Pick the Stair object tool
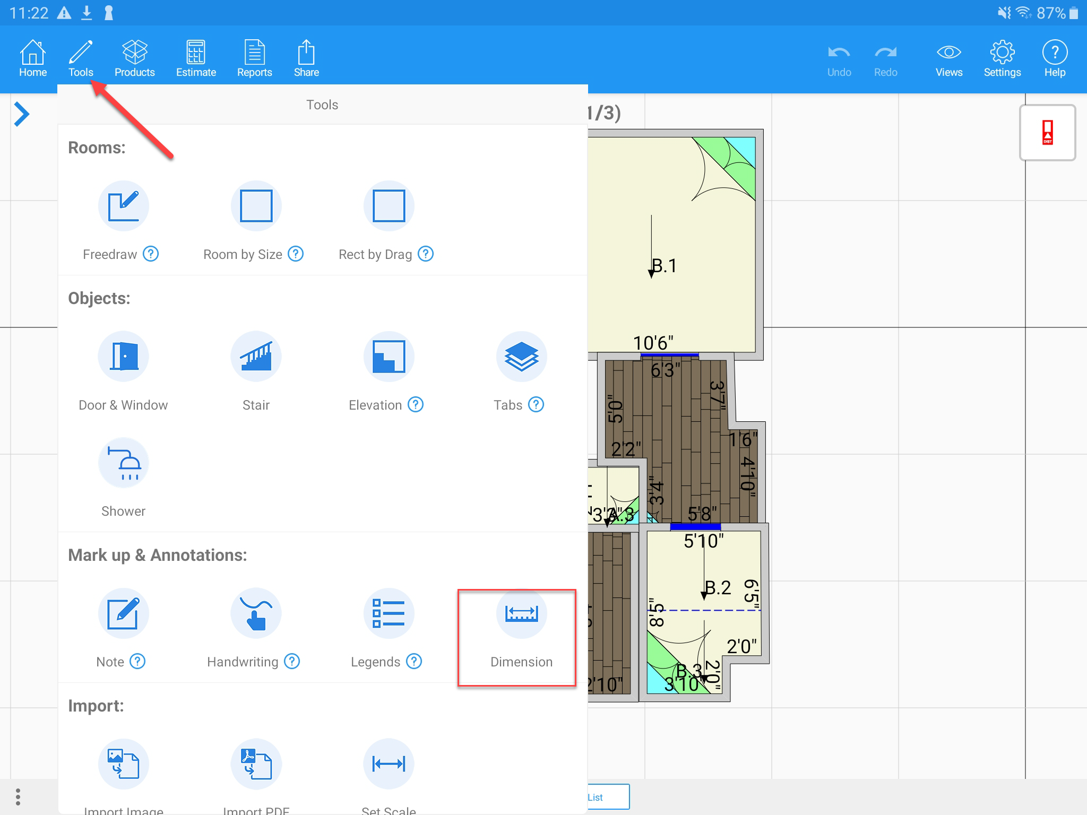The image size is (1087, 815). pos(256,357)
